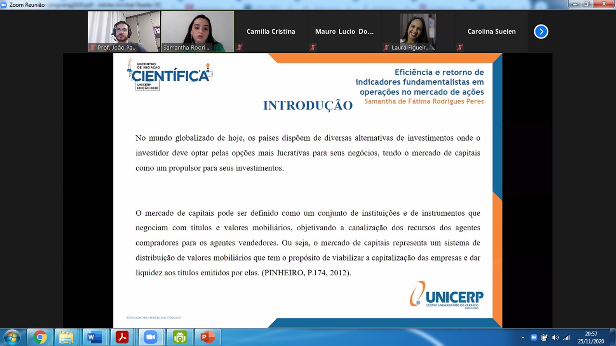
Task: Open Adobe Acrobat Reader from taskbar
Action: (122, 337)
